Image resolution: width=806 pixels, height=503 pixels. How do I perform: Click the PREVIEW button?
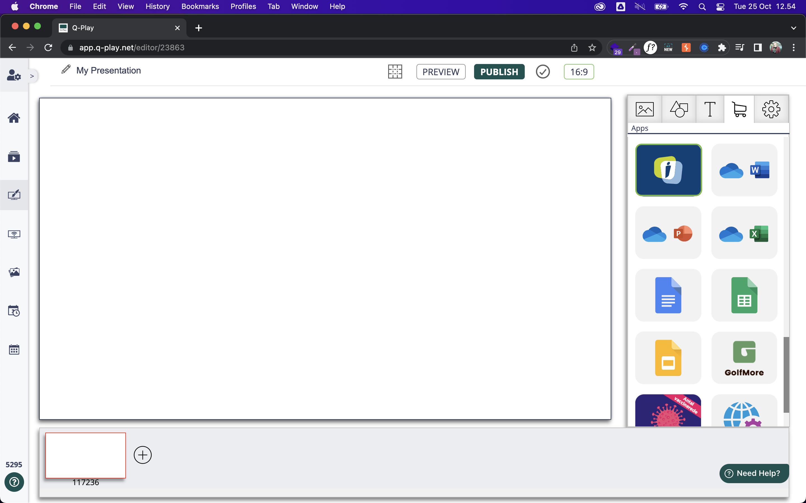[x=441, y=72]
